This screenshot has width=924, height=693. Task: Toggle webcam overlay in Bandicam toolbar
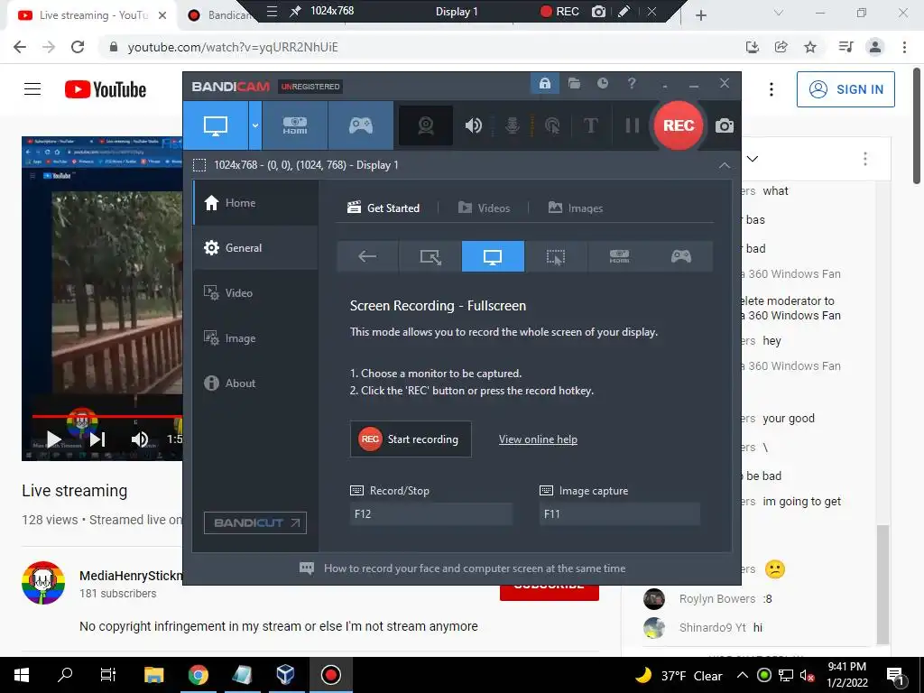tap(426, 125)
